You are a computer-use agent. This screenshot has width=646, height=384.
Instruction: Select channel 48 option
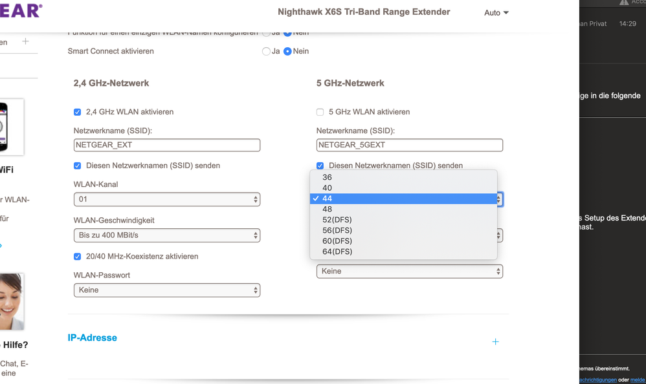pos(328,209)
